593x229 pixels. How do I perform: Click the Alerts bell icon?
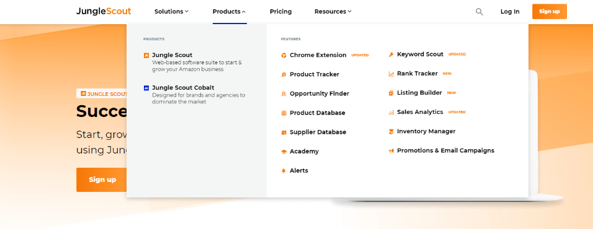coord(283,171)
